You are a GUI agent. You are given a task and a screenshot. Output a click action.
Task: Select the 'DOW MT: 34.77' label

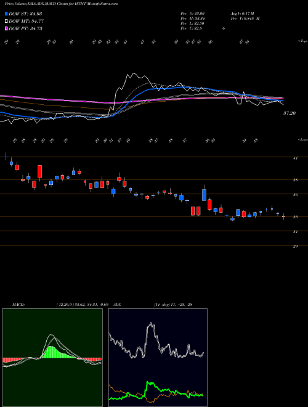coord(25,22)
